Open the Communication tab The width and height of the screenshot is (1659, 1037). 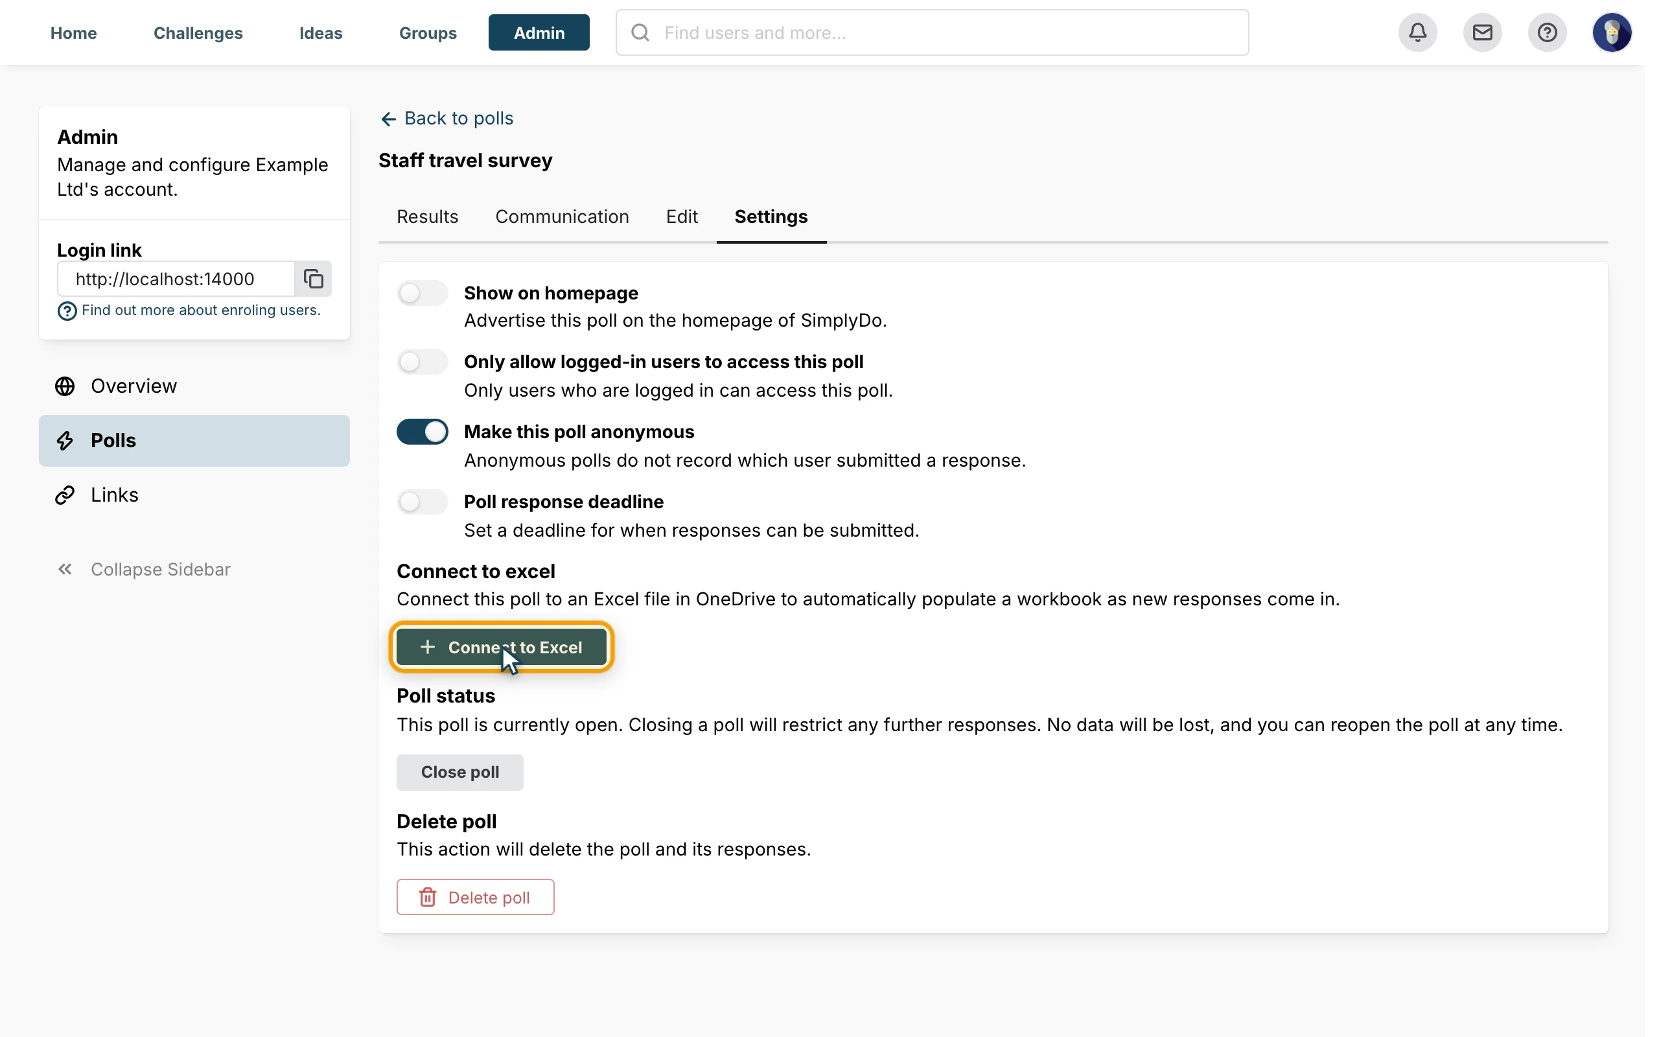pyautogui.click(x=562, y=216)
